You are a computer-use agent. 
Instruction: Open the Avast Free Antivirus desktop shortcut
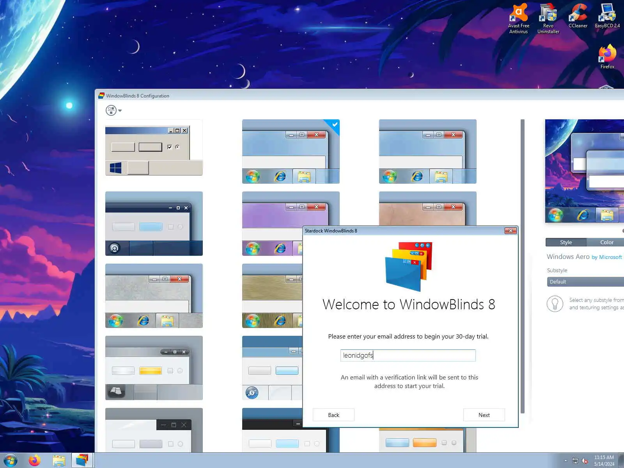[519, 18]
